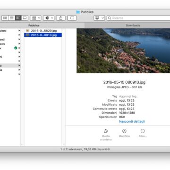Click the Edit Tags toolbar button
The image size is (170, 170).
tap(72, 18)
